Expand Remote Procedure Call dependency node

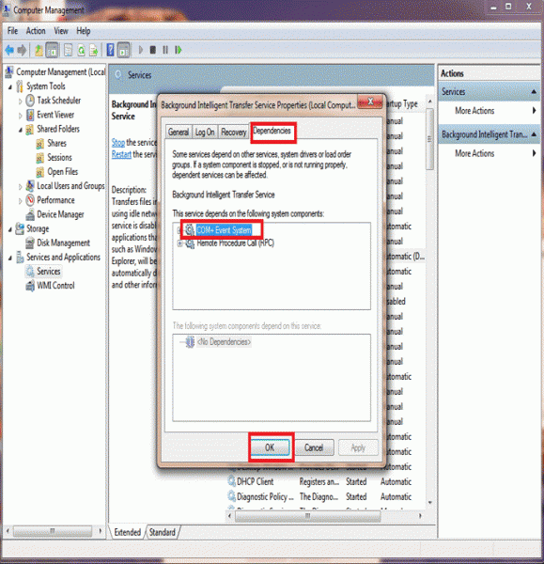click(x=179, y=243)
